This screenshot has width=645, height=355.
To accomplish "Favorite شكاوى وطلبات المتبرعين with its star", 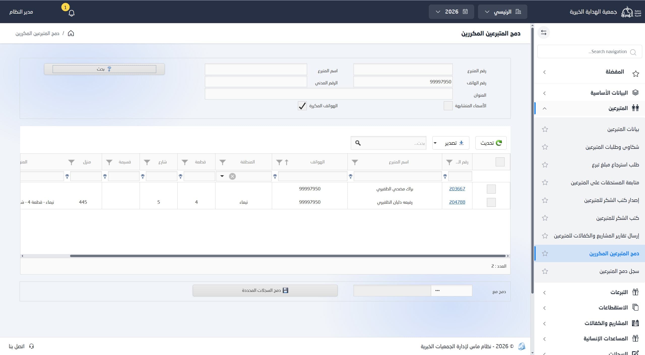I will 545,147.
